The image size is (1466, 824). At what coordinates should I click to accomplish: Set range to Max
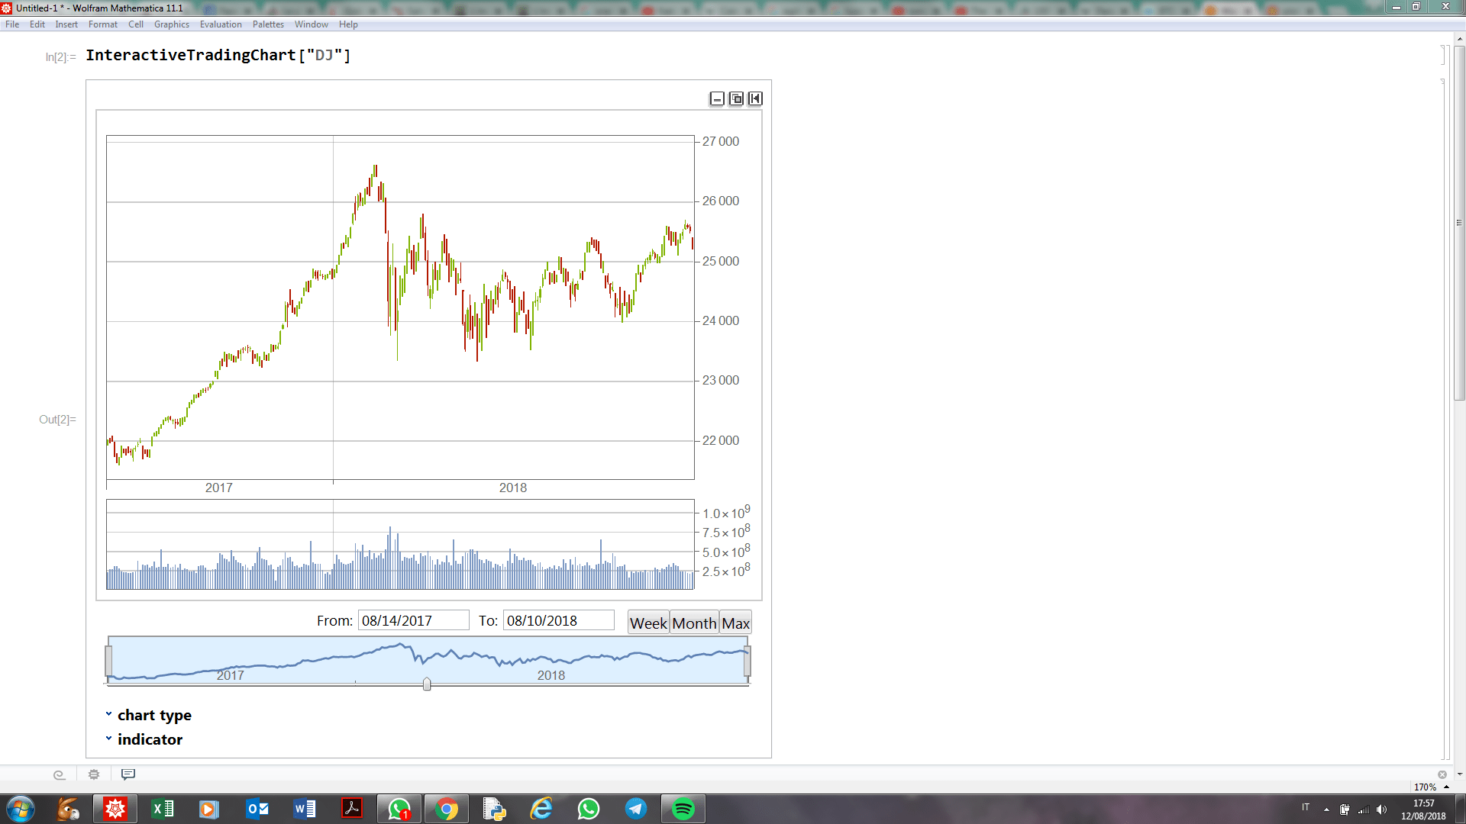pyautogui.click(x=735, y=623)
